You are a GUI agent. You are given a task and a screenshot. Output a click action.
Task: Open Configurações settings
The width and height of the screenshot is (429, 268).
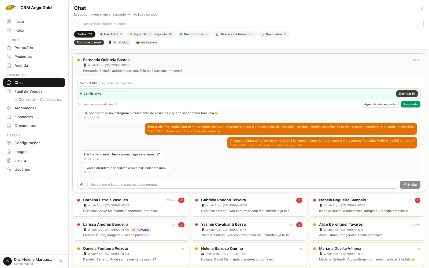click(x=34, y=143)
